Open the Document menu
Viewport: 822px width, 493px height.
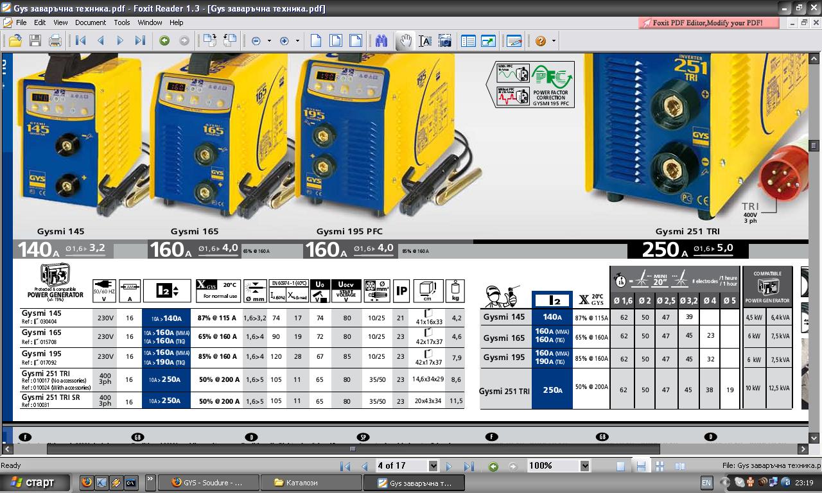click(x=91, y=22)
